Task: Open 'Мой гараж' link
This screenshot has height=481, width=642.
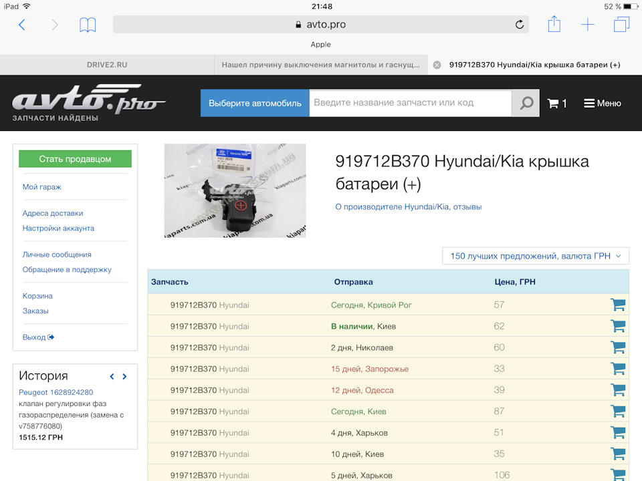Action: 41,187
